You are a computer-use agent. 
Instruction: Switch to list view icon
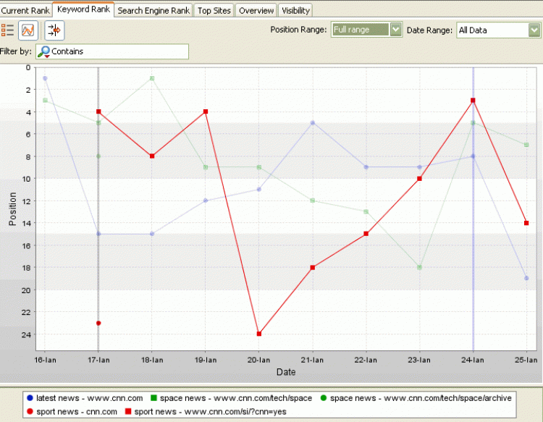point(8,30)
